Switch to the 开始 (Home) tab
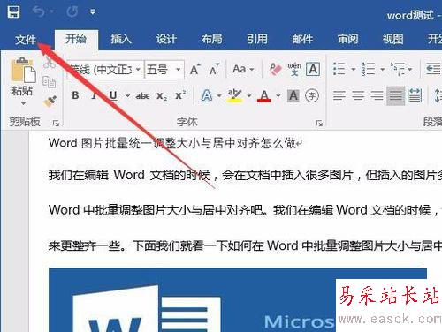This screenshot has width=442, height=332. pos(76,39)
